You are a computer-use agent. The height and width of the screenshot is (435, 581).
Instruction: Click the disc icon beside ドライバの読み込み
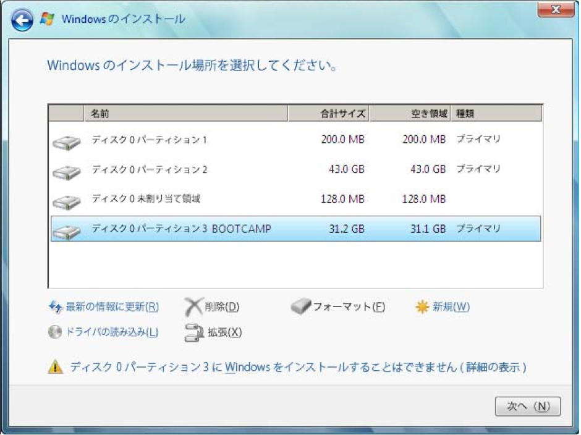[55, 332]
